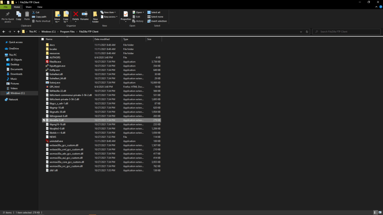Click the Pin to Quick access icon

[x=7, y=14]
